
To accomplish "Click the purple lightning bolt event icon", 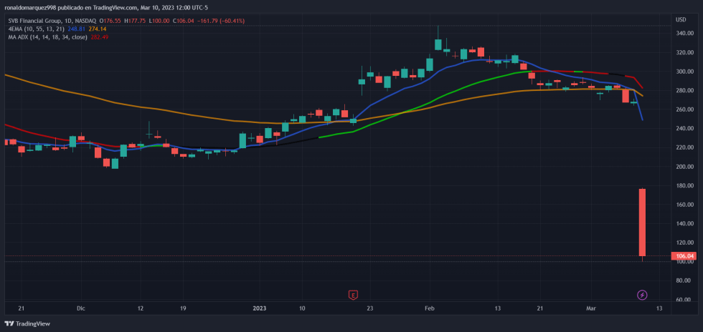I will (x=642, y=294).
